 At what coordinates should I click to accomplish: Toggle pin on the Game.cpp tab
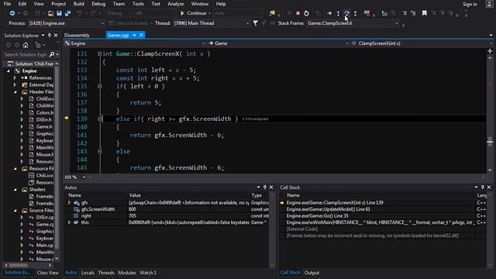(x=134, y=35)
